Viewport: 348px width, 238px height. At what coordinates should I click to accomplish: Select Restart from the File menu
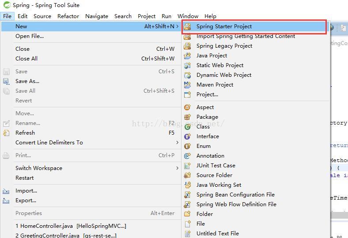(x=91, y=178)
